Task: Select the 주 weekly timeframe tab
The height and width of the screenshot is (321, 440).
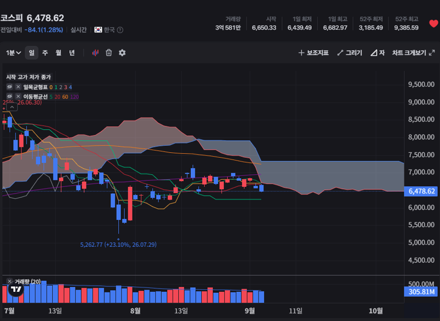Action: [x=45, y=53]
